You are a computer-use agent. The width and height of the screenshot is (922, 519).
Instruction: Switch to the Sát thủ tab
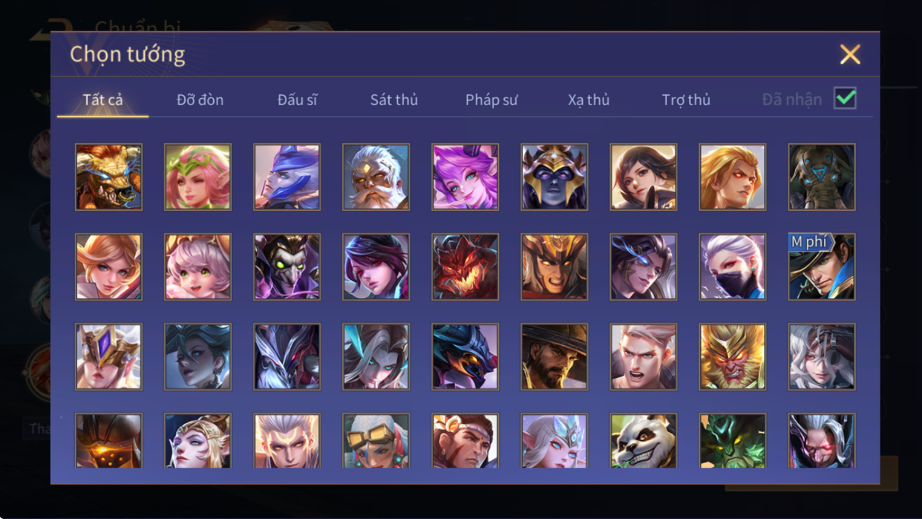click(394, 99)
